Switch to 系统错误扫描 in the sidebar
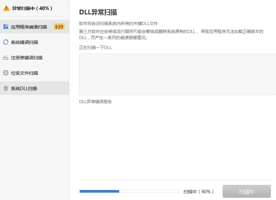276x200 pixels. (34, 42)
